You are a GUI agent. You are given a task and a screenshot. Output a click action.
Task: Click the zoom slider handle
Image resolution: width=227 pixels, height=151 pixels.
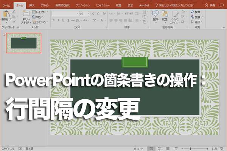[190, 148]
